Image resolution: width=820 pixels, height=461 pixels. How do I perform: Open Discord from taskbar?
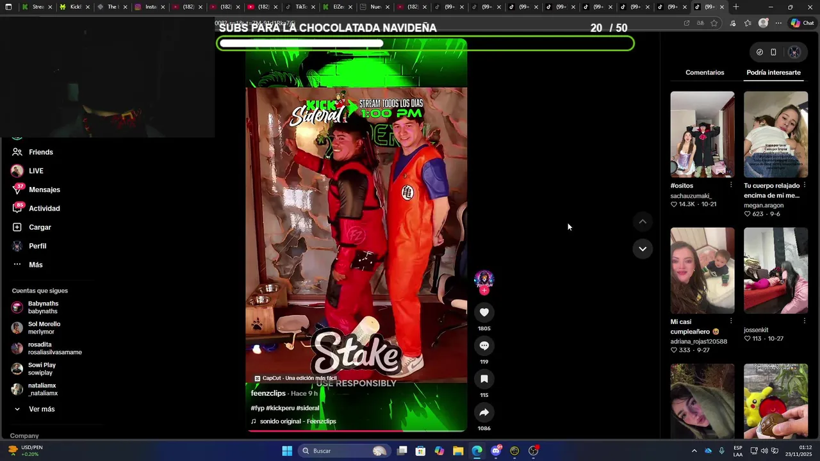tap(496, 451)
